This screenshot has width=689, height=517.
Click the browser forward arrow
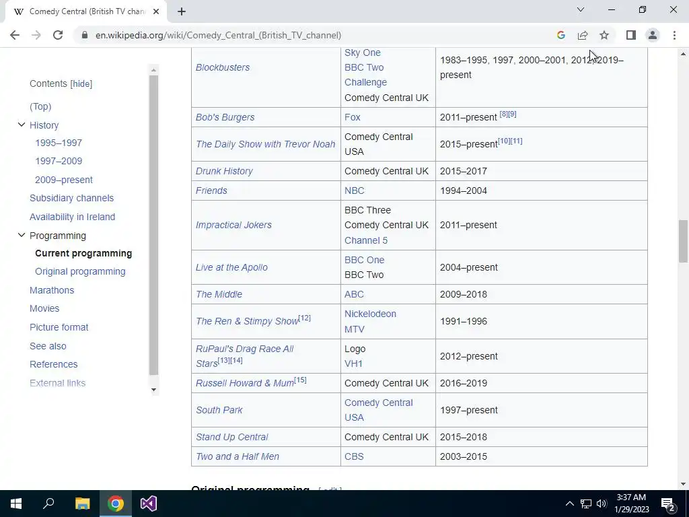[x=36, y=35]
